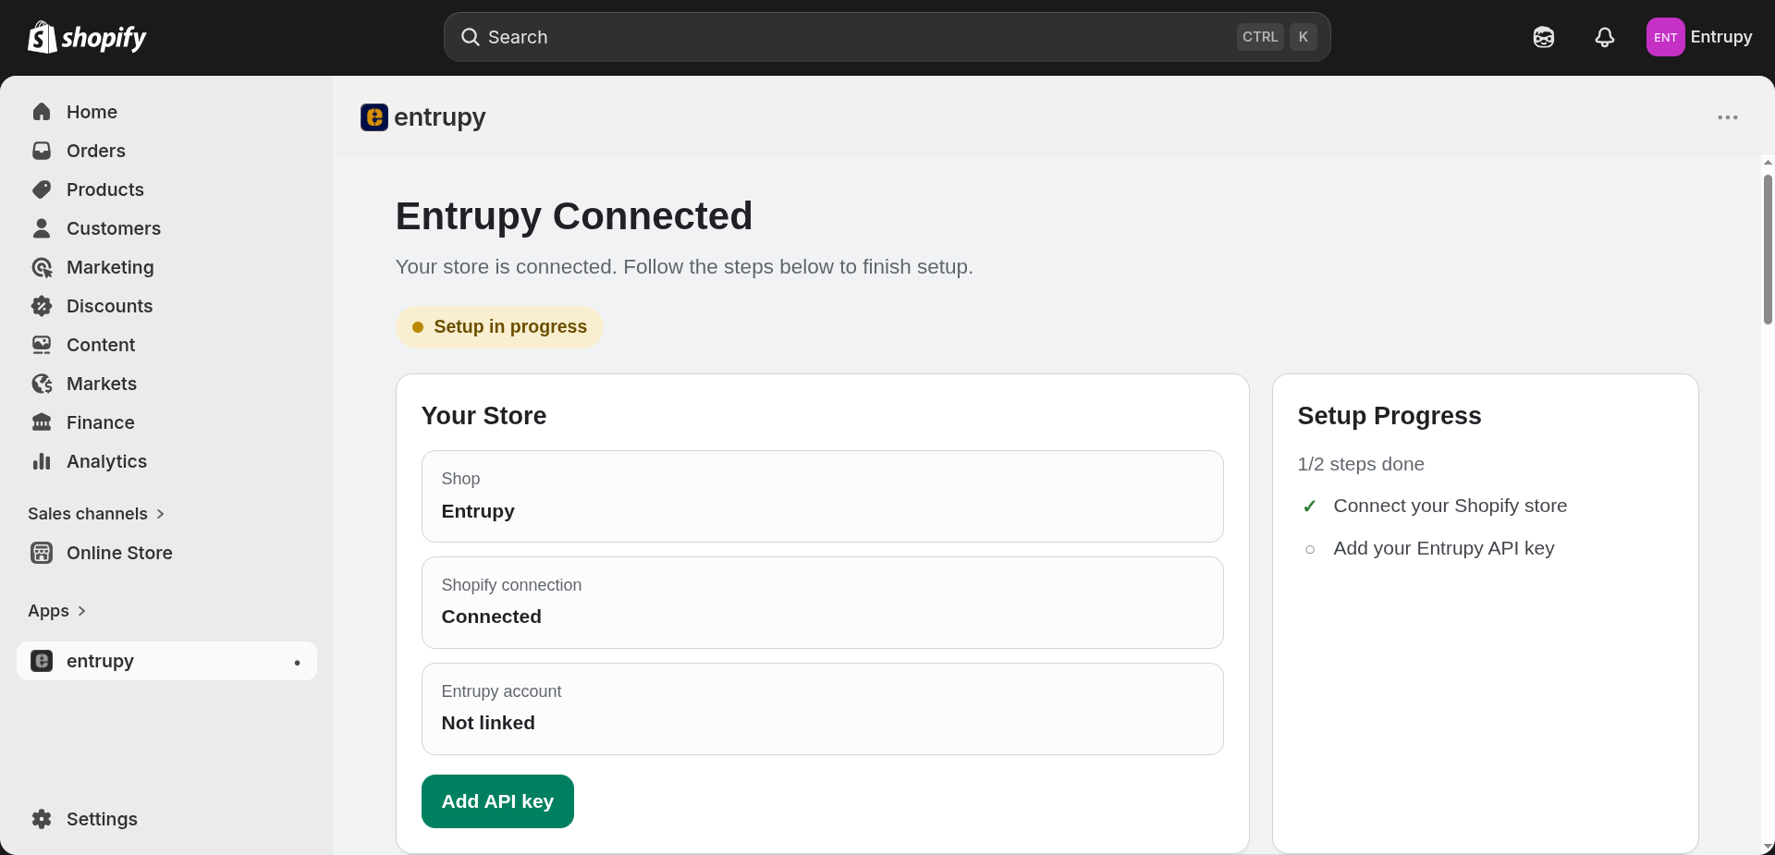Click the Discounts badge icon
This screenshot has width=1775, height=855.
pos(42,306)
